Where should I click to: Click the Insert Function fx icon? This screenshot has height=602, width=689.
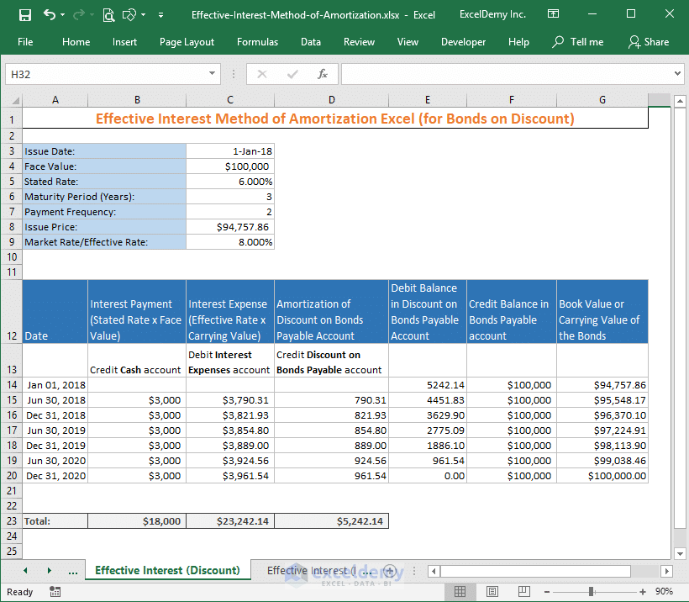[x=322, y=74]
